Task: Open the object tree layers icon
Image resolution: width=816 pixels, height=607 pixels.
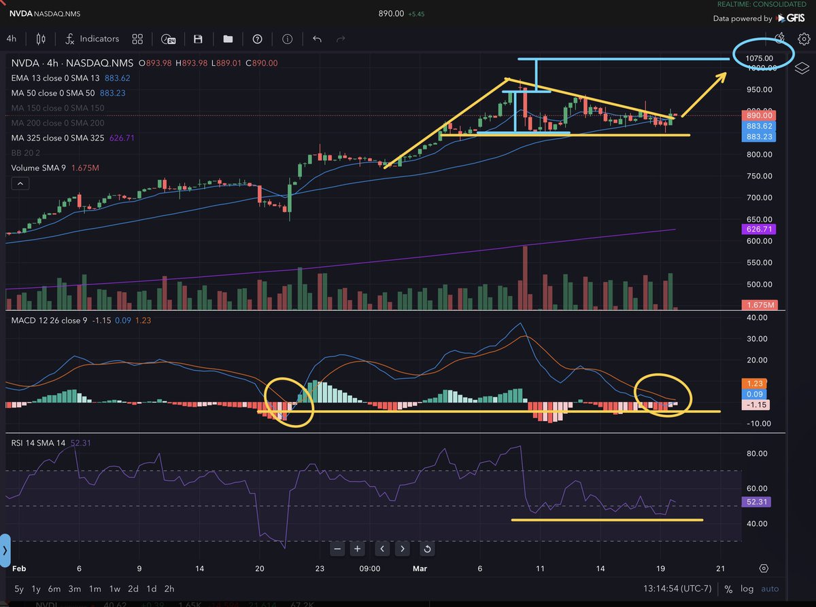Action: pos(802,67)
